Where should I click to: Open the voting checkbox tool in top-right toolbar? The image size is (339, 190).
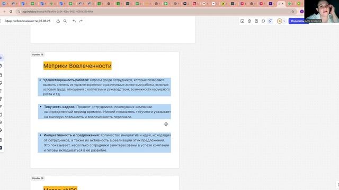tap(243, 21)
